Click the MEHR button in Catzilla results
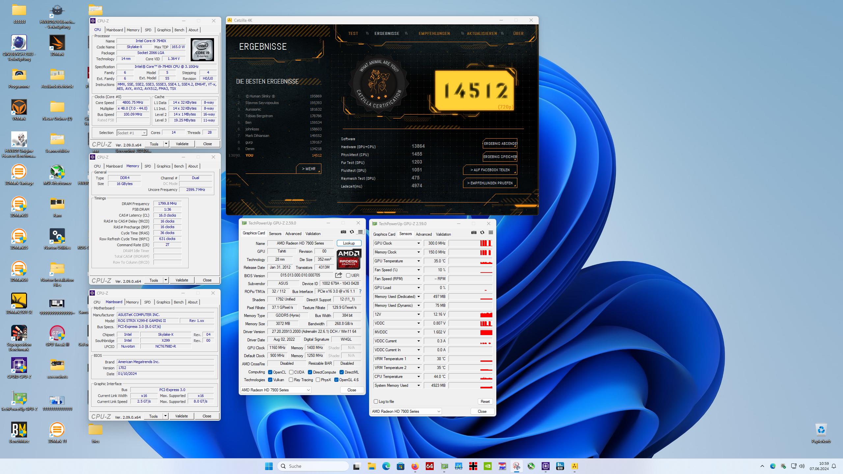The width and height of the screenshot is (843, 474). pyautogui.click(x=309, y=169)
